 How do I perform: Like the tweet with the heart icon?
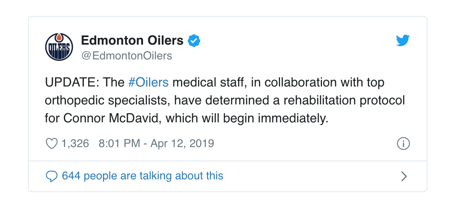point(52,143)
